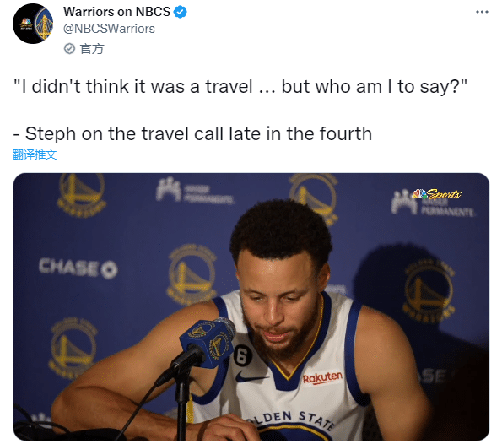
Task: Open the Warriors on NBCS display name
Action: tap(117, 12)
